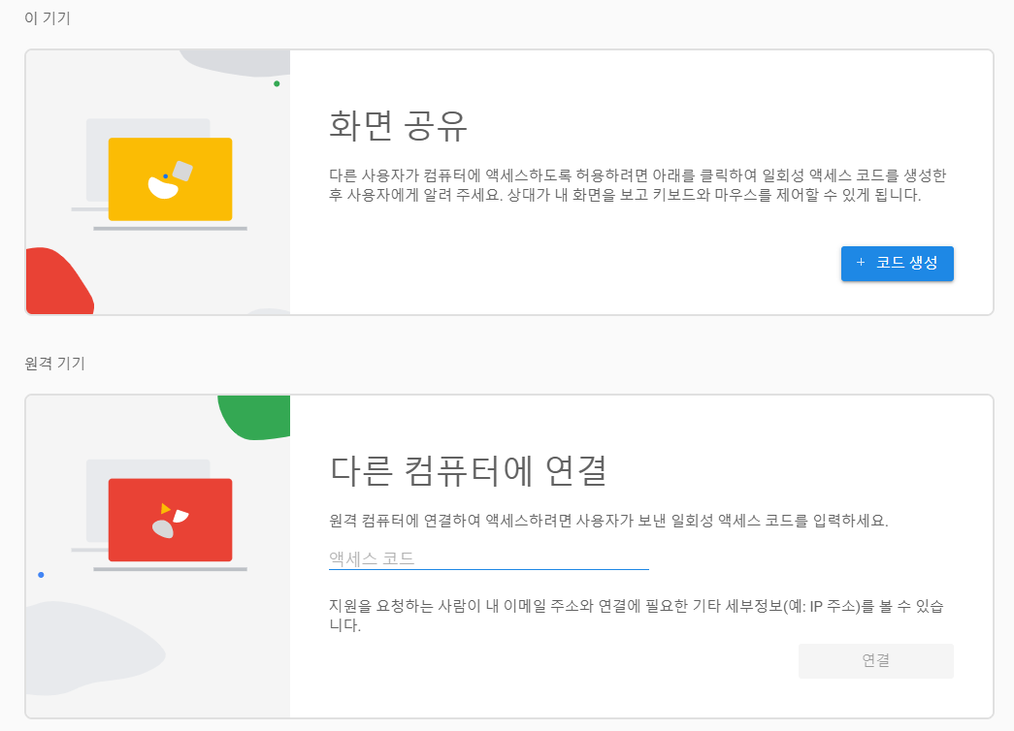Click the notice starting 지원을 요청하는 사람이
This screenshot has width=1014, height=731.
637,616
